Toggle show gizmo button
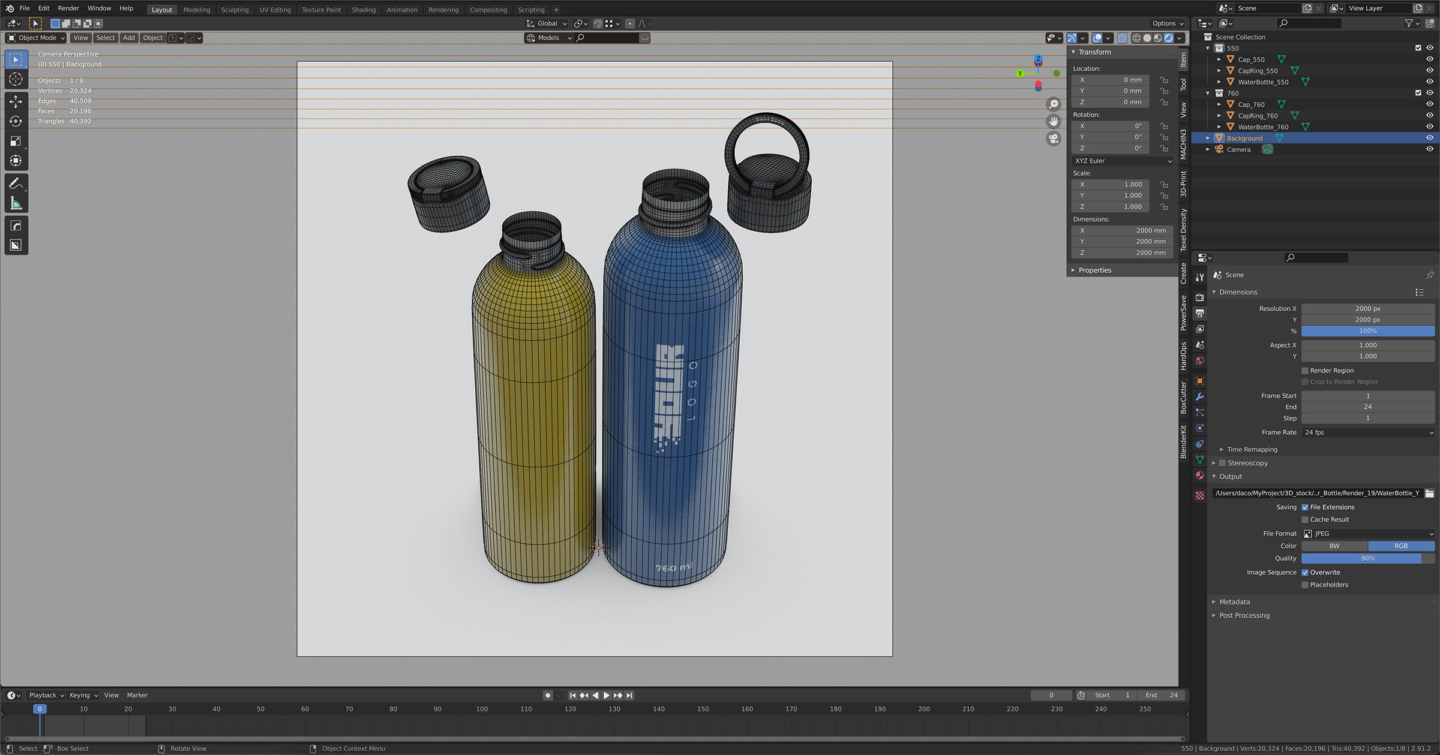 [x=1072, y=38]
